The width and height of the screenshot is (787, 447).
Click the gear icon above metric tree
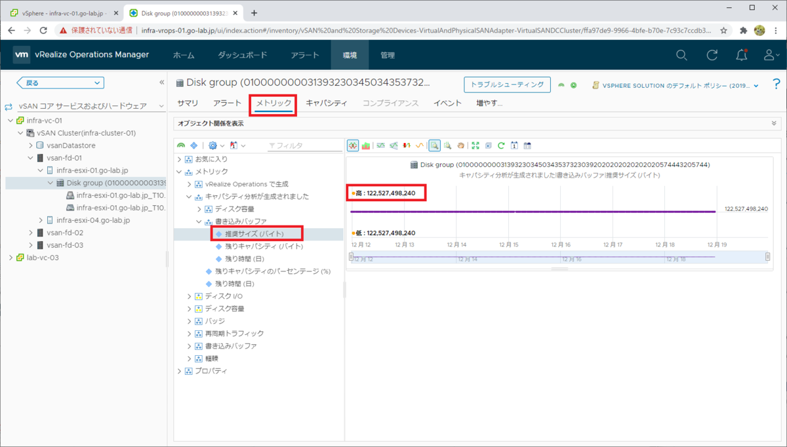click(212, 146)
